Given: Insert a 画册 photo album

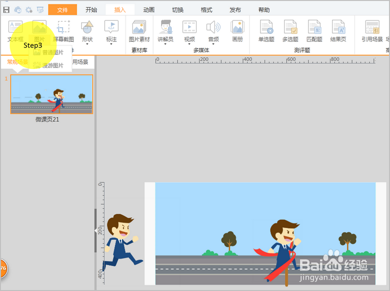Looking at the screenshot, I should [x=238, y=32].
